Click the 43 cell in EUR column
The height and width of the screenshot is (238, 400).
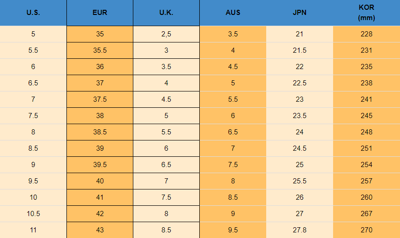click(x=100, y=230)
